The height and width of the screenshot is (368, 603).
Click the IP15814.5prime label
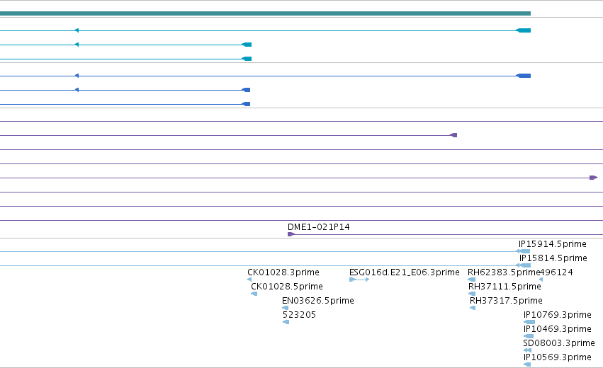553,258
